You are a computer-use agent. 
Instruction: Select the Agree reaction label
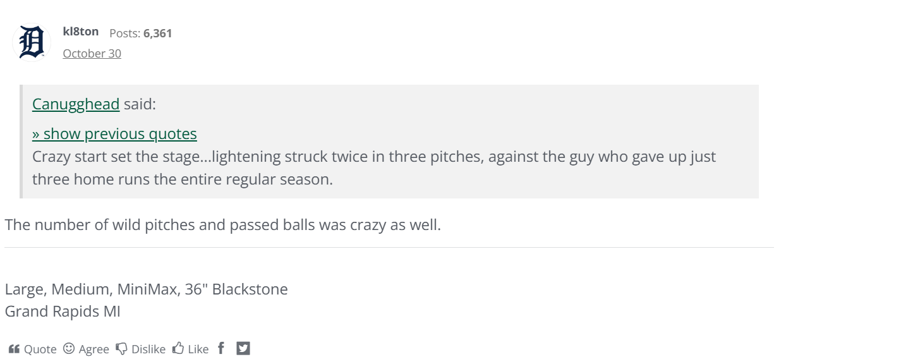[x=94, y=349]
